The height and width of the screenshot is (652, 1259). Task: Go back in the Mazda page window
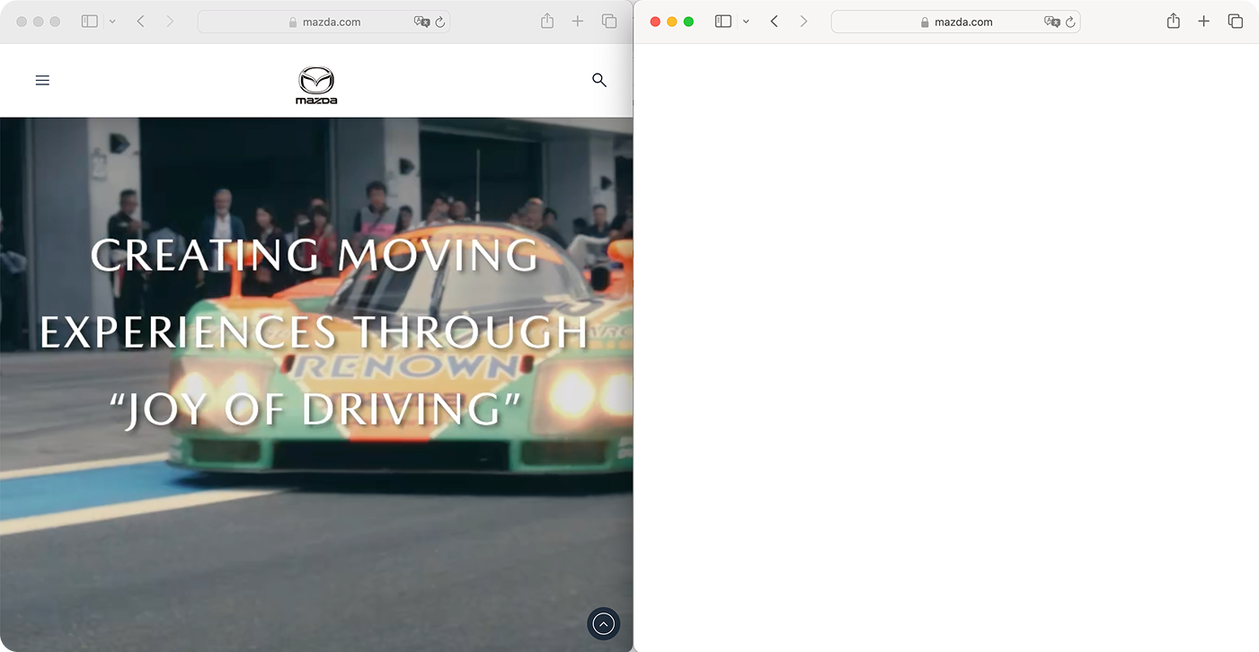point(141,22)
